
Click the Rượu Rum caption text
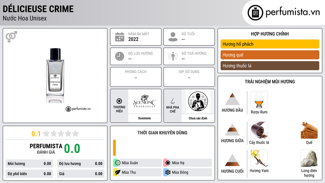coord(259,112)
